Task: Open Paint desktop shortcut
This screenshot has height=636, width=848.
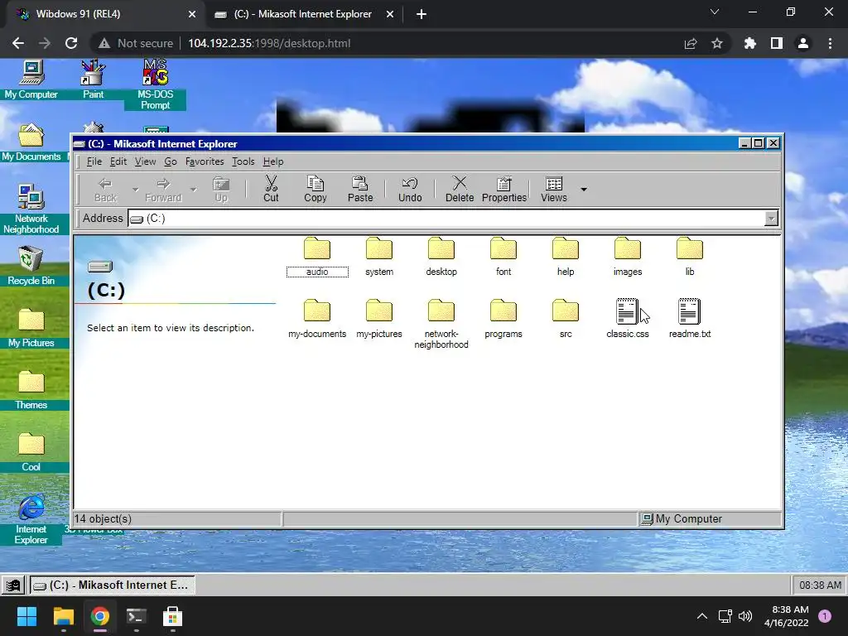Action: (x=93, y=80)
